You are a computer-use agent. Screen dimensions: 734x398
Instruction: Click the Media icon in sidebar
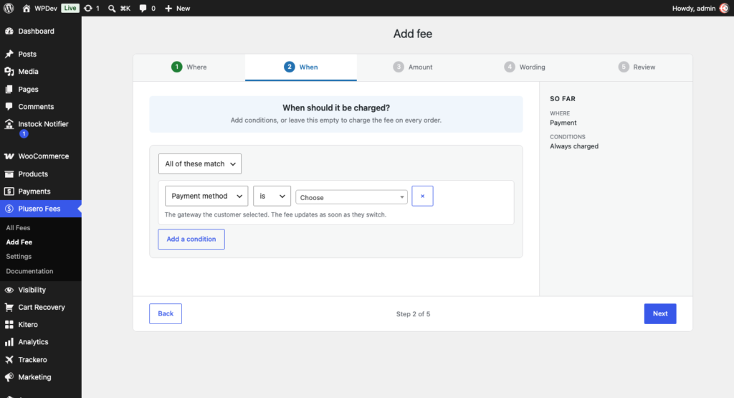[9, 71]
